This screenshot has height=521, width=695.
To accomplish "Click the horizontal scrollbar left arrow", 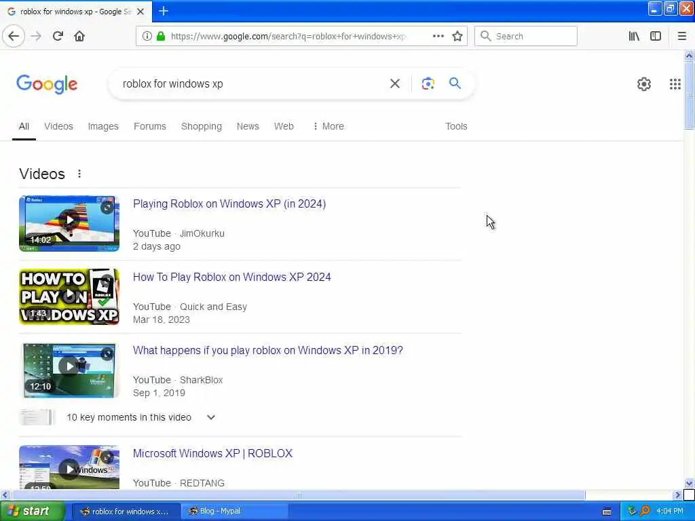I will point(5,495).
